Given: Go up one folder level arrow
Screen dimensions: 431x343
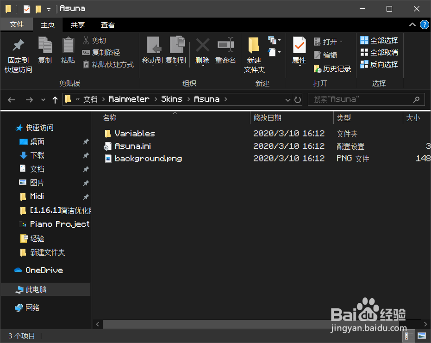Looking at the screenshot, I should [x=55, y=100].
